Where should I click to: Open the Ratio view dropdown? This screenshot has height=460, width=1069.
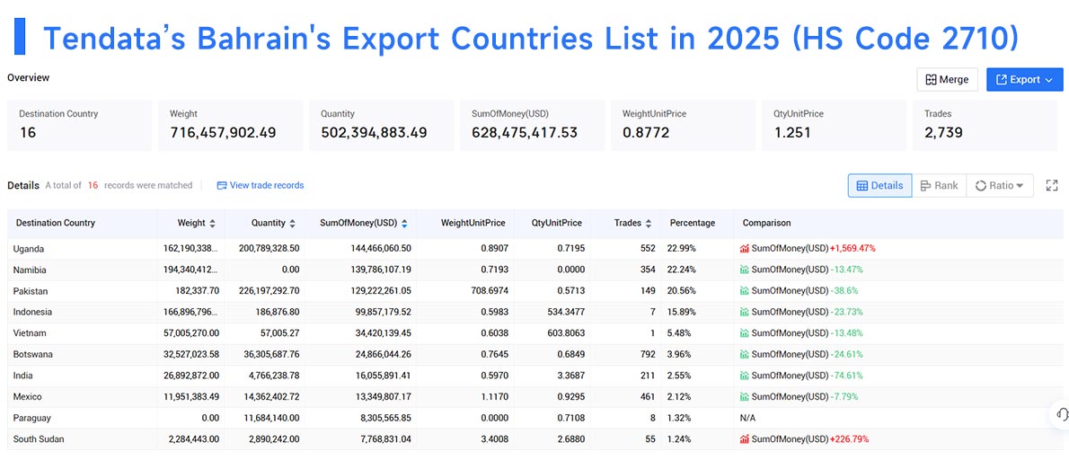pos(1000,185)
